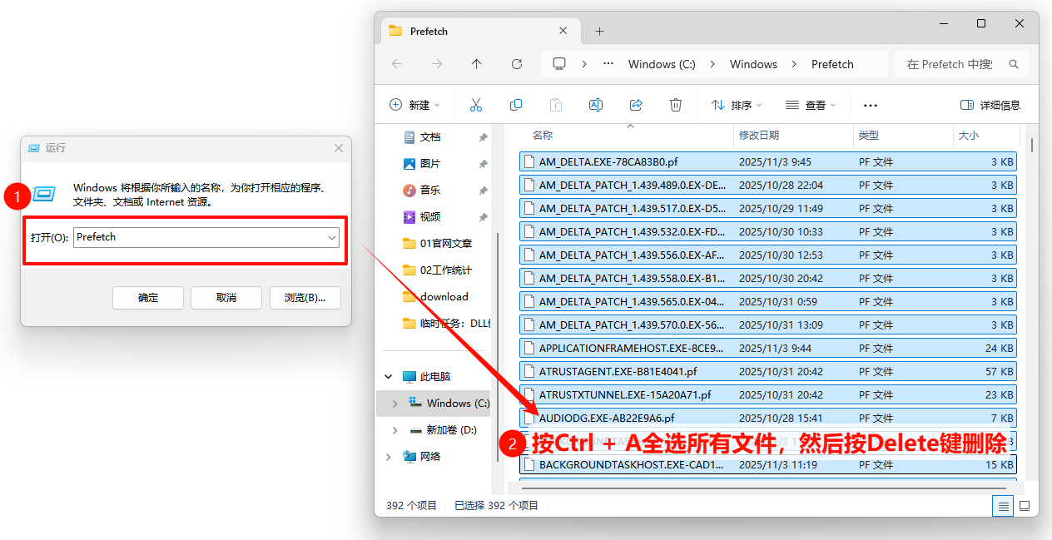Click the Paste icon in the toolbar
1052x540 pixels.
[555, 104]
